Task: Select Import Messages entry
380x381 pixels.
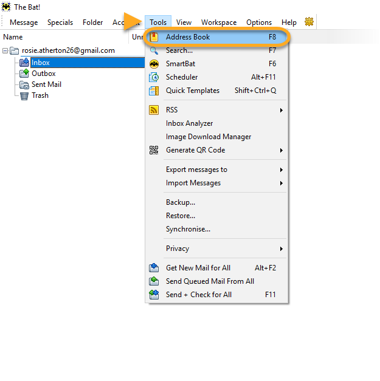Action: [x=216, y=183]
